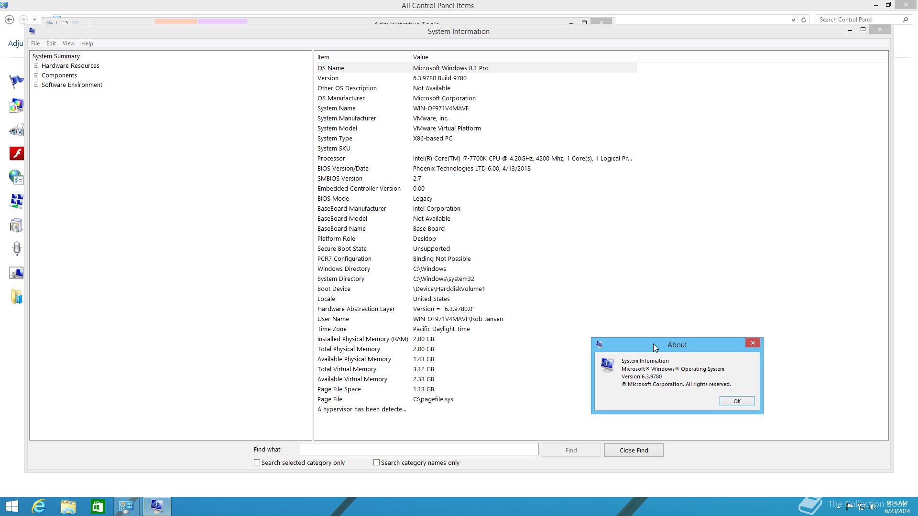Select the Software Environment tree label
Screen dimensions: 918x516
(x=72, y=85)
